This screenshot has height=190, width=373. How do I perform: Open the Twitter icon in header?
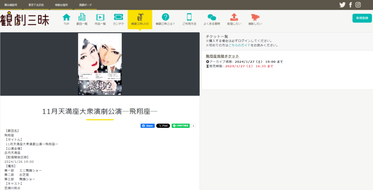point(342,5)
